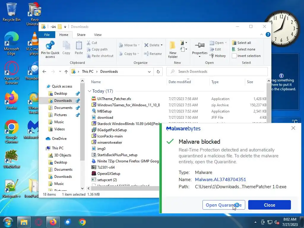Image resolution: width=304 pixels, height=228 pixels.
Task: Switch to the View ribbon tab
Action: pyautogui.click(x=98, y=35)
